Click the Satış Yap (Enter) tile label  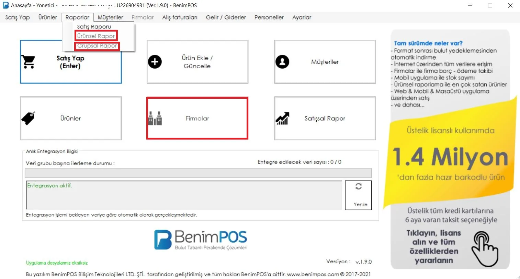[x=70, y=62]
